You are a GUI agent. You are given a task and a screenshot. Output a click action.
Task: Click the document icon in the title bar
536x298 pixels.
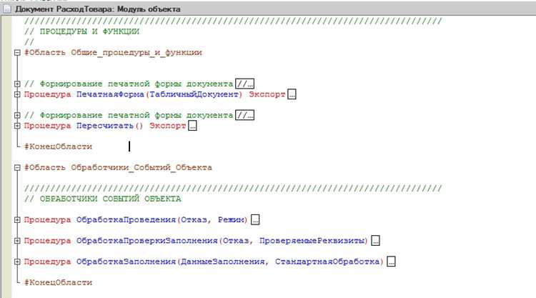[7, 9]
